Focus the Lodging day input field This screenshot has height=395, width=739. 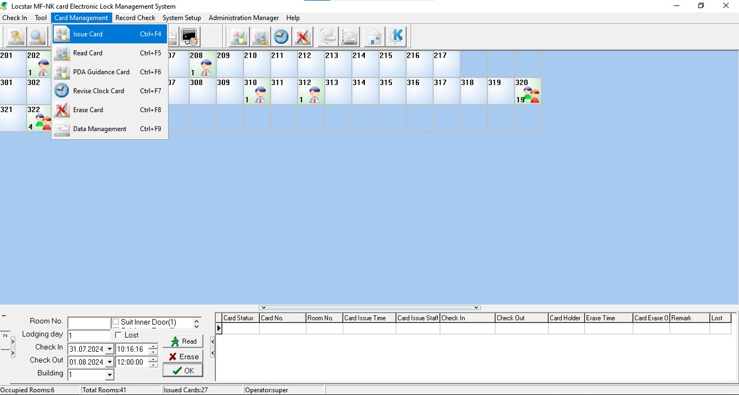(x=89, y=336)
